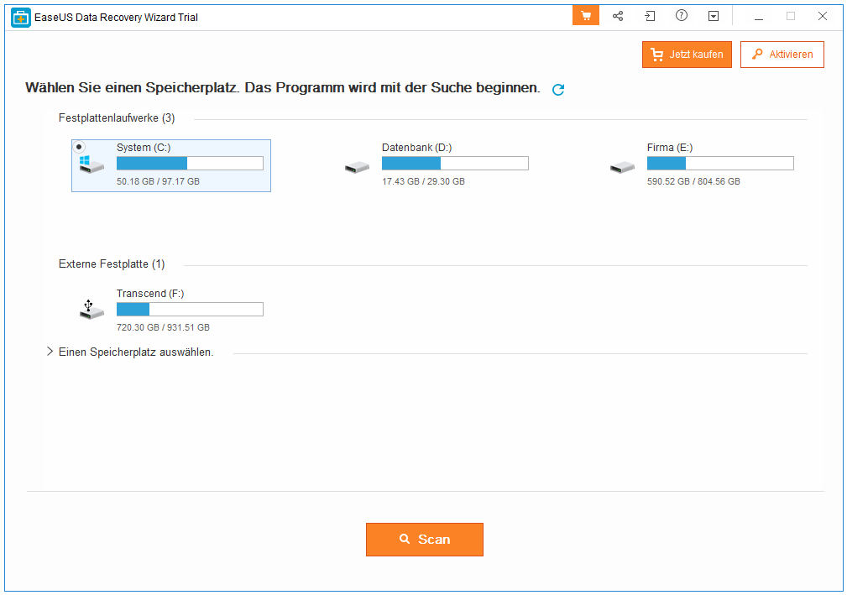Click the orange shopping cart icon in title bar
This screenshot has height=595, width=847.
tap(586, 16)
